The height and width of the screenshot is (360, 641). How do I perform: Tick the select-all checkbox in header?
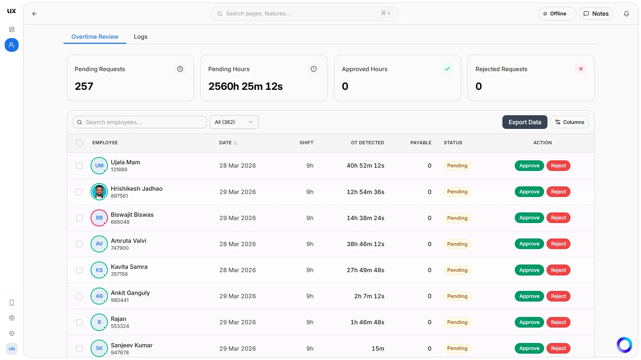point(79,143)
